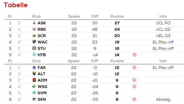This screenshot has width=184, height=104.
Task: Click the ASK club logo icon
Action: click(34, 23)
